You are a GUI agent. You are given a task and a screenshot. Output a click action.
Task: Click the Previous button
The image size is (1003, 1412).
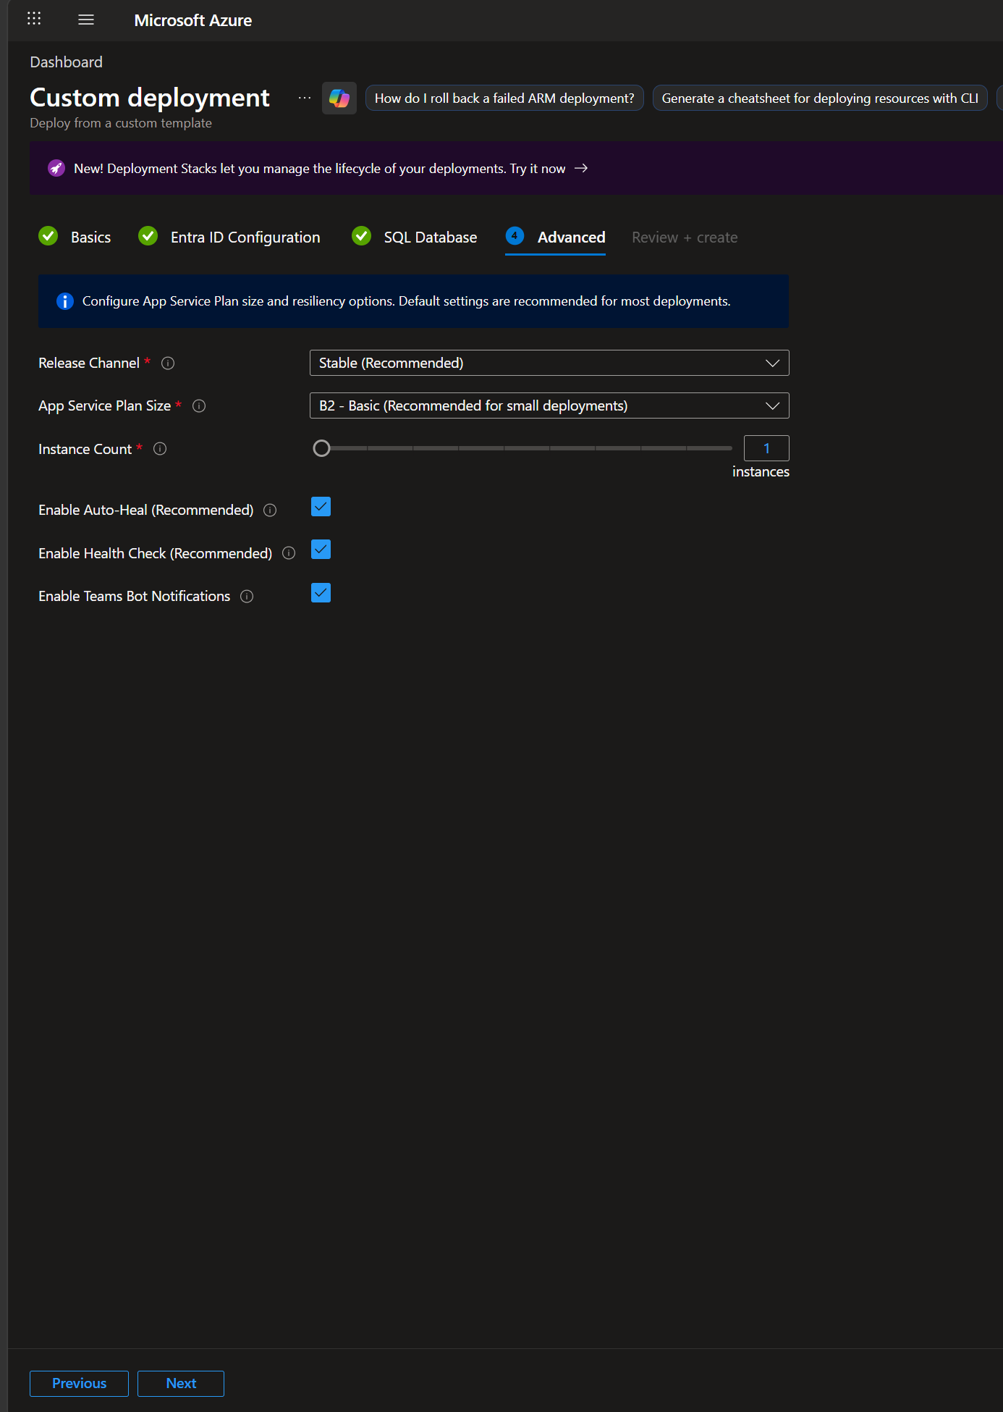79,1384
